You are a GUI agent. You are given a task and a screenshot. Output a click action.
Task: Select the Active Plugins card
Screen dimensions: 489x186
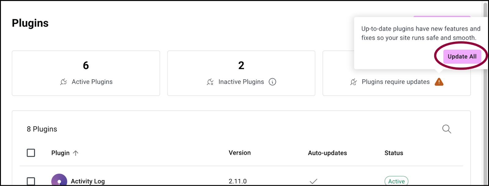point(86,73)
